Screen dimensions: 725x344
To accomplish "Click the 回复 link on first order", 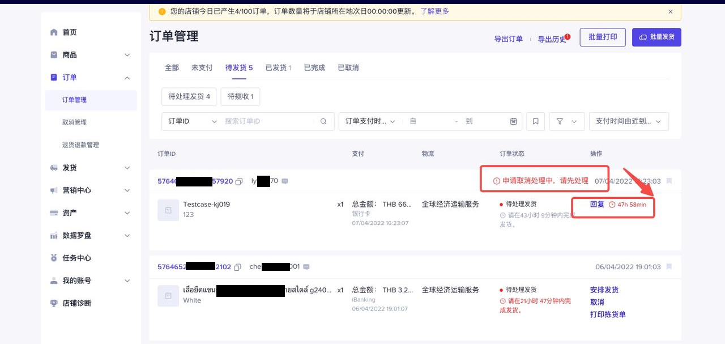I will pyautogui.click(x=597, y=204).
